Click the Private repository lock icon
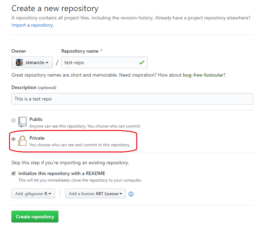 [22, 141]
